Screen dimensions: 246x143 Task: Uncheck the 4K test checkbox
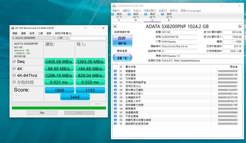pos(14,69)
